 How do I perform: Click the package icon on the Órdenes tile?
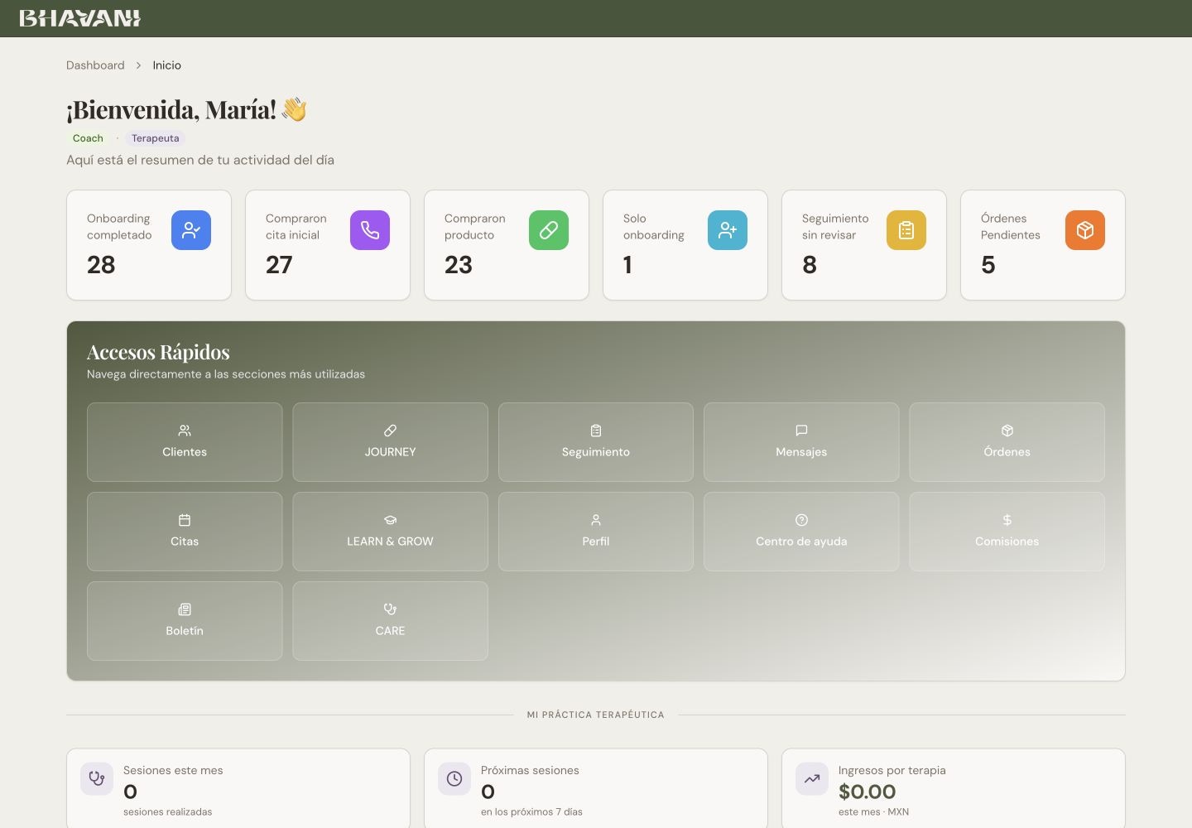[x=1007, y=431]
